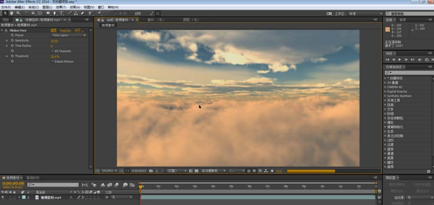Open the 合成(C) menu
Screen dimensions: 434x205
pyautogui.click(x=33, y=7)
